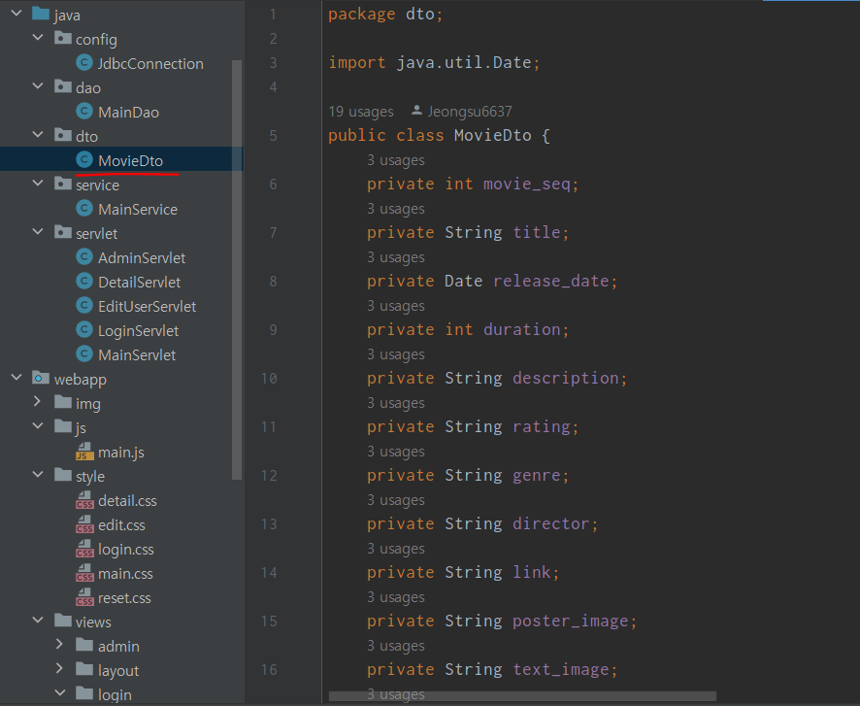Viewport: 860px width, 706px height.
Task: Open detail.css file
Action: [x=127, y=501]
